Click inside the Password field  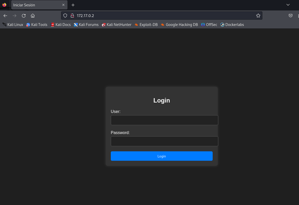164,141
